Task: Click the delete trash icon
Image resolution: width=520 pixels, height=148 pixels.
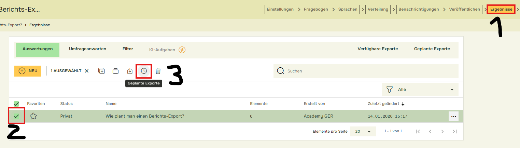Action: [x=158, y=71]
